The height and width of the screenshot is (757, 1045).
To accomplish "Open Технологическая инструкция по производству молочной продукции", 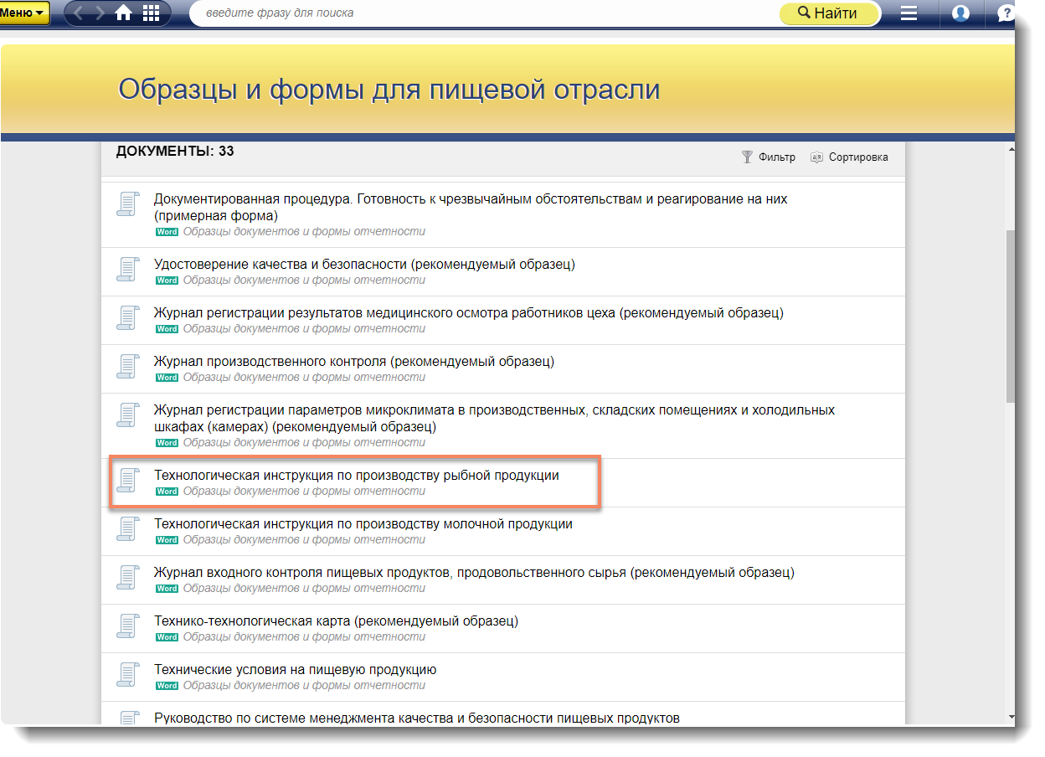I will point(363,524).
